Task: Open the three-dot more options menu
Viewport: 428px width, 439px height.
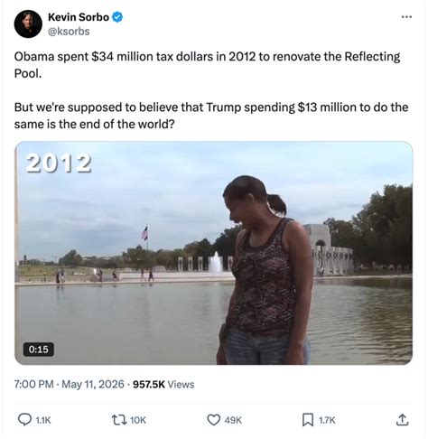Action: (x=406, y=17)
